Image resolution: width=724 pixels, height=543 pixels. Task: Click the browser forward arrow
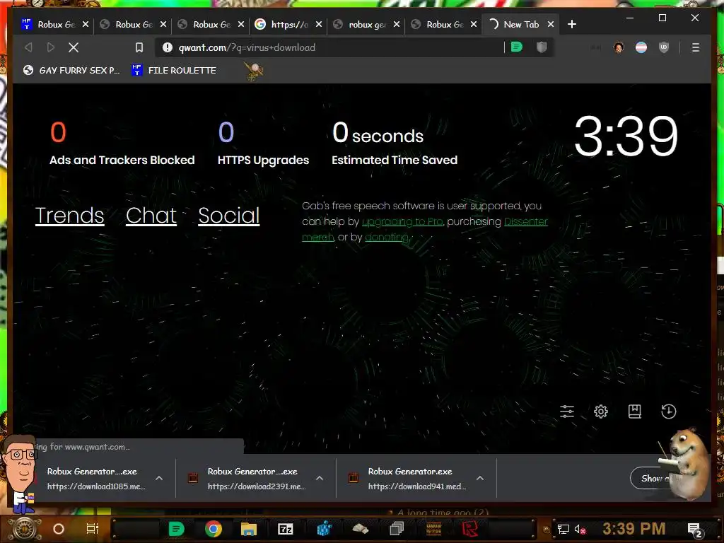51,47
